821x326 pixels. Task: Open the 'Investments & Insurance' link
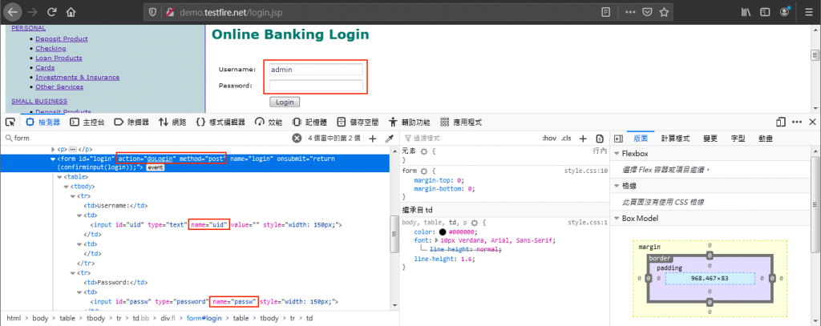[78, 77]
